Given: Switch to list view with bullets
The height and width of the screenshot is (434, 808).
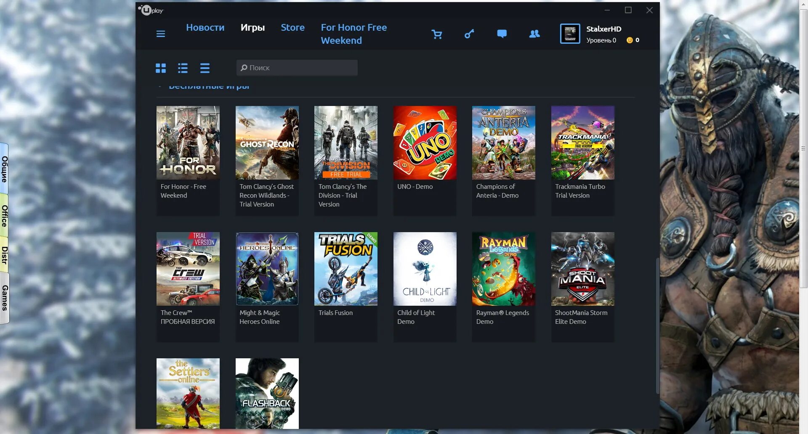Looking at the screenshot, I should (x=183, y=68).
